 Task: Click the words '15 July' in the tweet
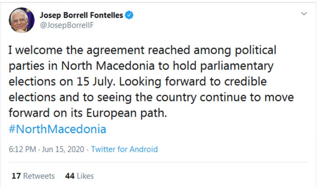[x=94, y=81]
